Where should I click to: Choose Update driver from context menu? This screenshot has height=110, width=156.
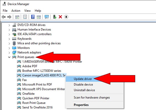click(83, 79)
